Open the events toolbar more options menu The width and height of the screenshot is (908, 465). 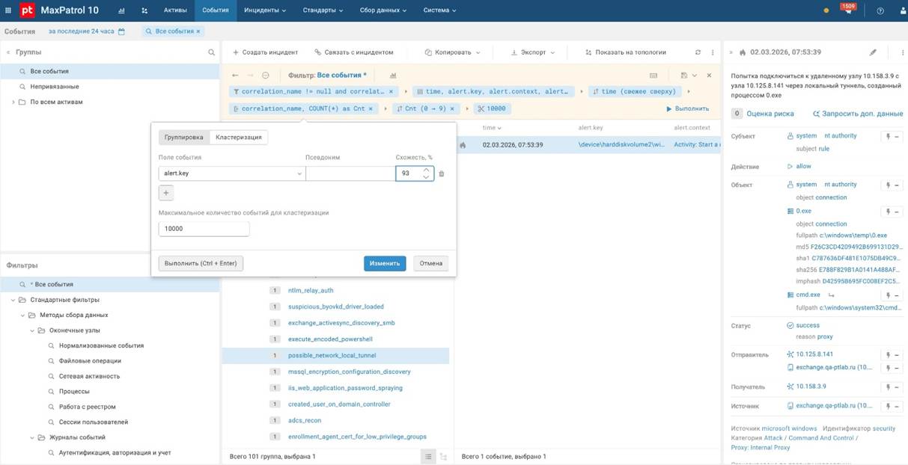coord(713,52)
